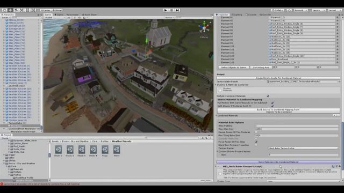Toggle Global handle rotation button
344x193 pixels.
point(57,10)
